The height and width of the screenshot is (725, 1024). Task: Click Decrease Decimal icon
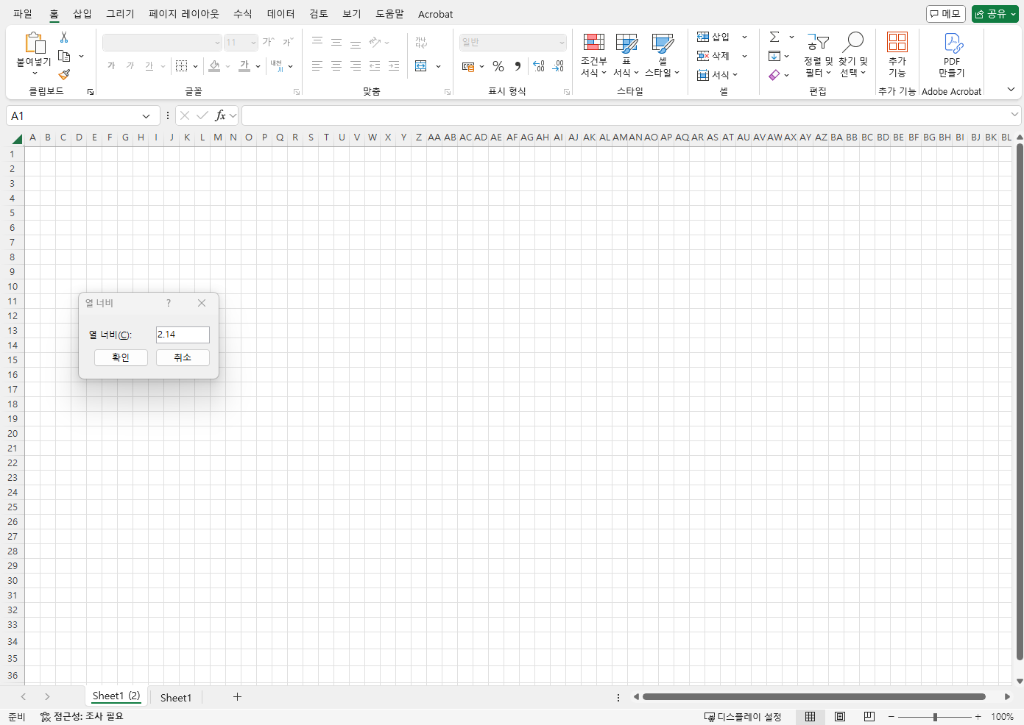(x=558, y=66)
